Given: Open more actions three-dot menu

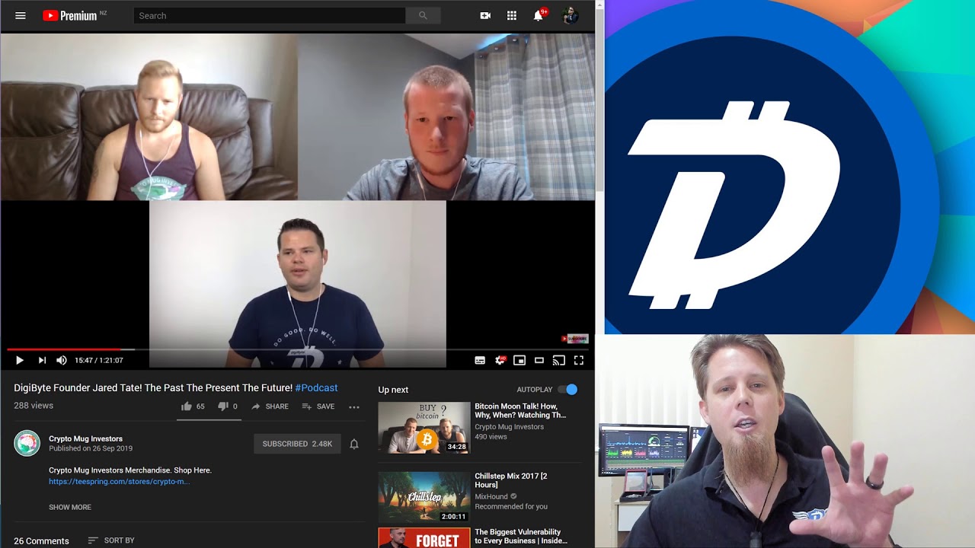Looking at the screenshot, I should click(x=354, y=406).
